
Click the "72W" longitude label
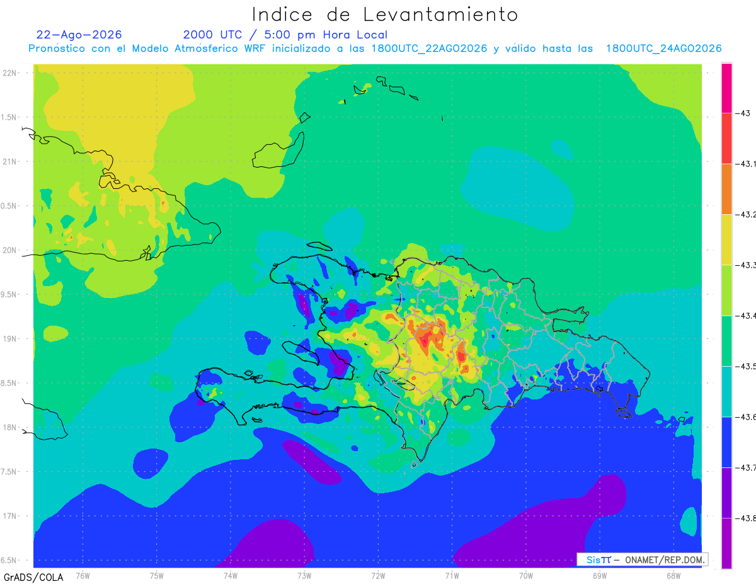pos(378,576)
